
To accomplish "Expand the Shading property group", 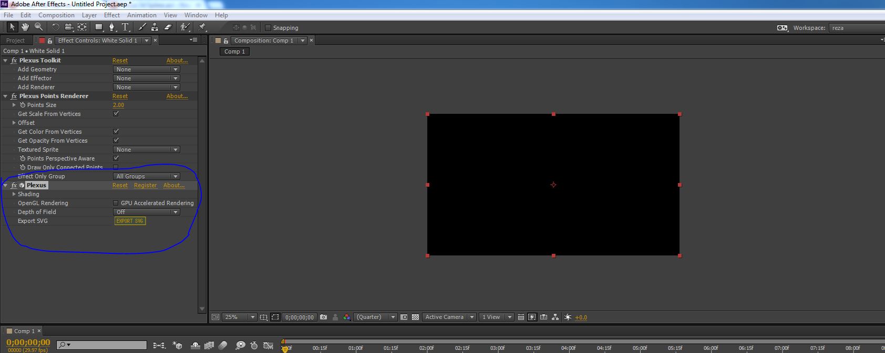I will pyautogui.click(x=14, y=194).
